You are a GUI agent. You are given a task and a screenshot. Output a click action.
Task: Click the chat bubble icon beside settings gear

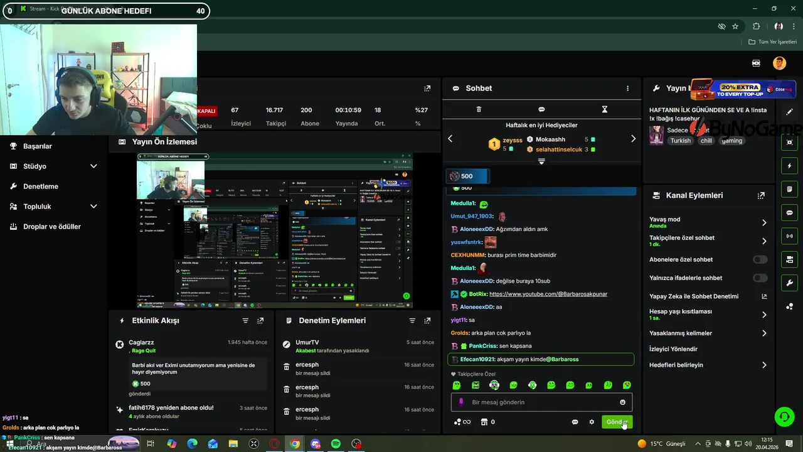pos(575,422)
